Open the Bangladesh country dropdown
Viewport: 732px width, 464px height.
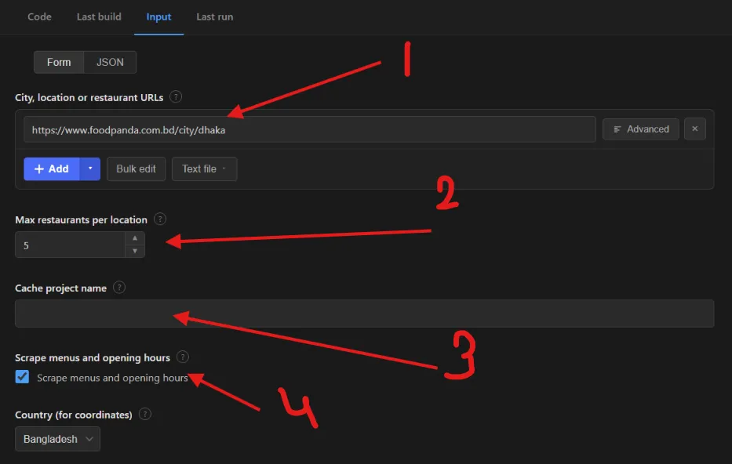[57, 439]
